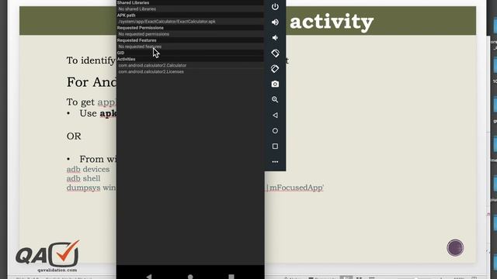Screen dimensions: 497x279
Task: Tap the Android navigation bar recents button
Action: 231,277
